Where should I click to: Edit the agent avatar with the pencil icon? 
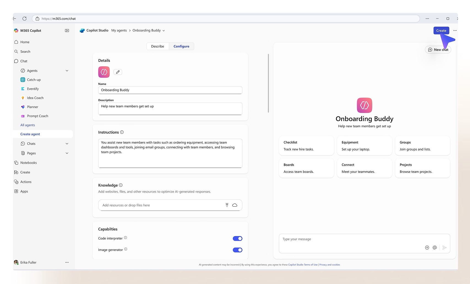point(118,72)
